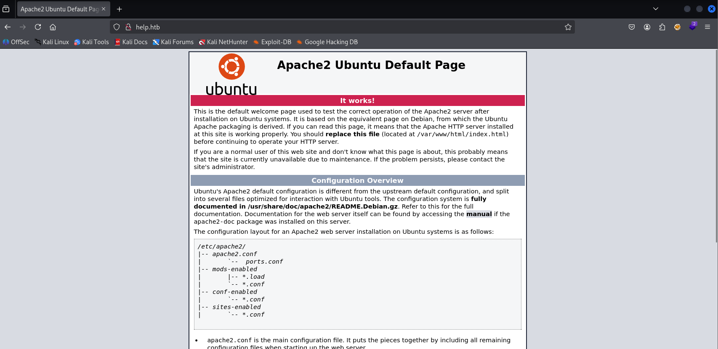Open the Exploit-DB bookmark
This screenshot has height=349, width=718.
(x=272, y=42)
